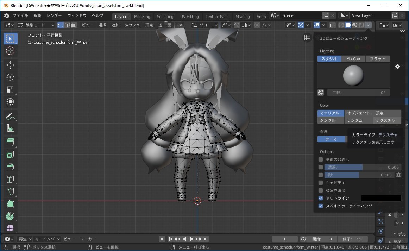Select the Inset Faces tool
This screenshot has width=409, height=251.
click(x=10, y=155)
